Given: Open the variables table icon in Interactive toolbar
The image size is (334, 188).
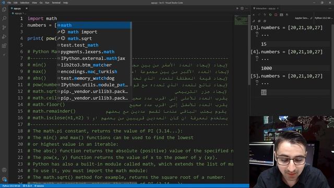Looking at the screenshot, I should tap(281, 15).
